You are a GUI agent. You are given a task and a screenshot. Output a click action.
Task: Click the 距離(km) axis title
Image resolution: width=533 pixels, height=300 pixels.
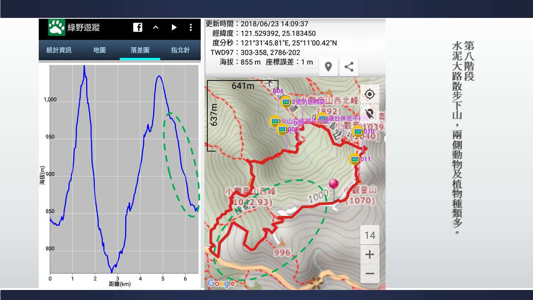coord(120,284)
